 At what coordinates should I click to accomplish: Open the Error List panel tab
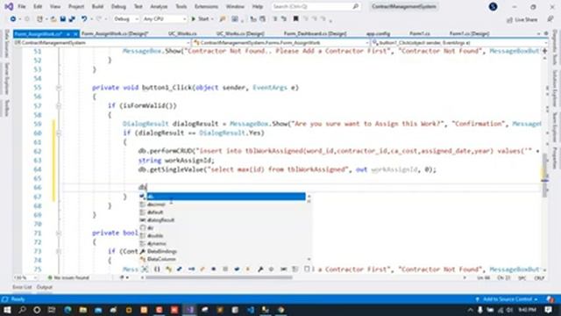[22, 287]
